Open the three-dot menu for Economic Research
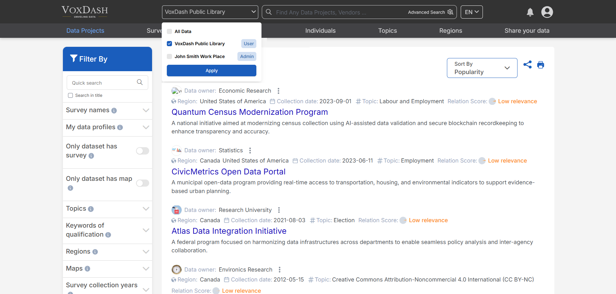This screenshot has height=294, width=616. point(278,91)
